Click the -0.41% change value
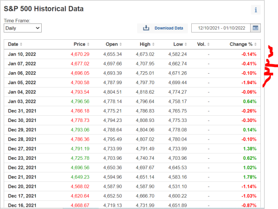This screenshot has height=209, width=278. tap(249, 64)
